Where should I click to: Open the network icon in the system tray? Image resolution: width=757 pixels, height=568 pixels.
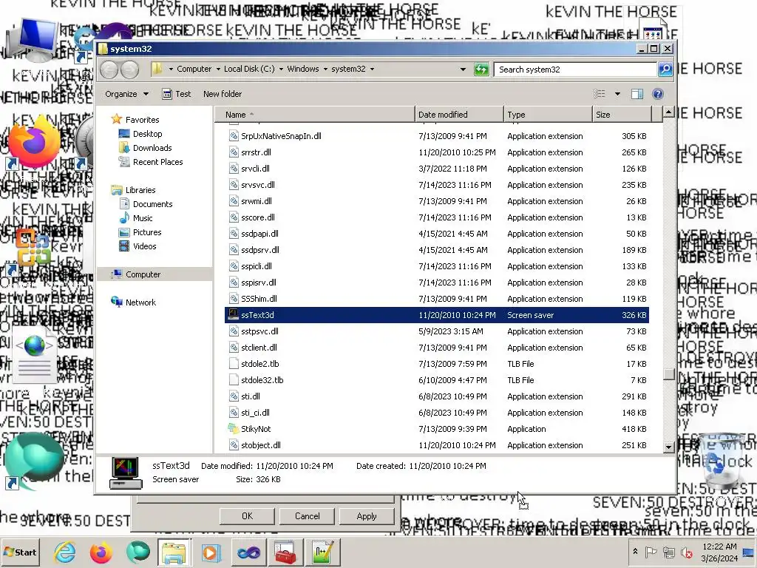tap(668, 552)
